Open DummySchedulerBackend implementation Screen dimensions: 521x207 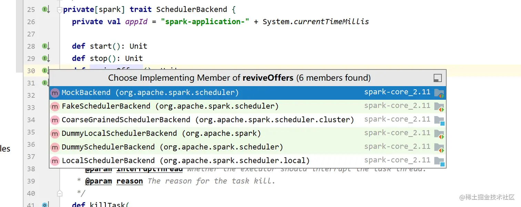point(247,147)
